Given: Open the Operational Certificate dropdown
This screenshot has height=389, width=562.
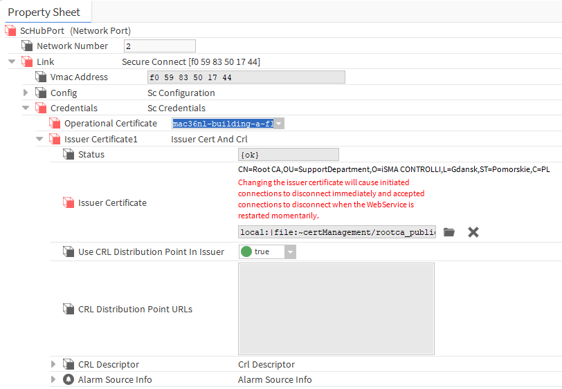Looking at the screenshot, I should tap(279, 123).
